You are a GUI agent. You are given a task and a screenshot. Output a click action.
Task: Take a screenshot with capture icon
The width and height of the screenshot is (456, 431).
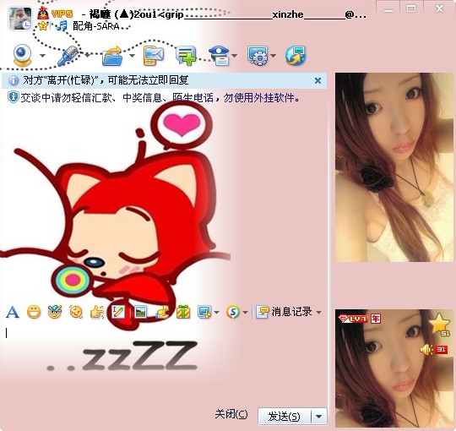click(204, 313)
